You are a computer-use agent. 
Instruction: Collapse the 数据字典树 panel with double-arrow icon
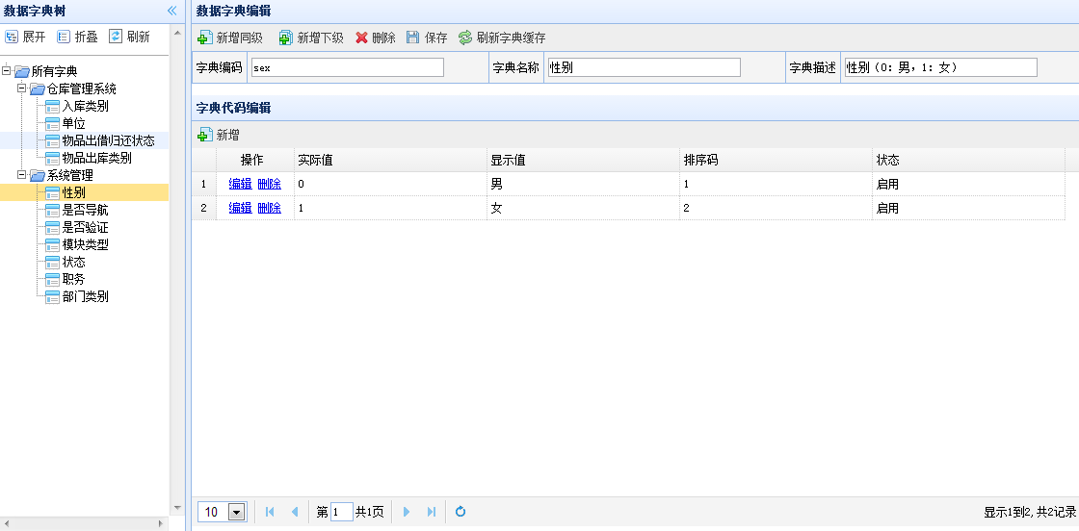coord(171,11)
